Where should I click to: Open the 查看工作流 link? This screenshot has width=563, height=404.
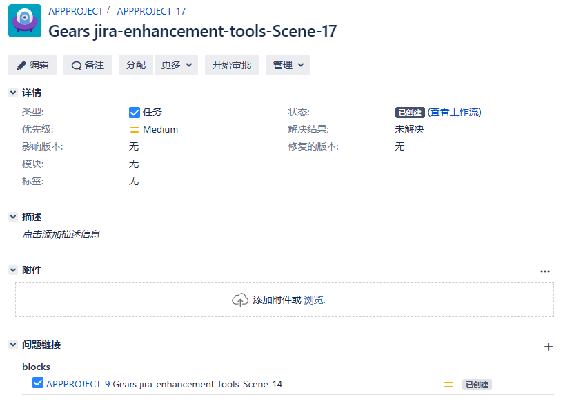coord(455,112)
